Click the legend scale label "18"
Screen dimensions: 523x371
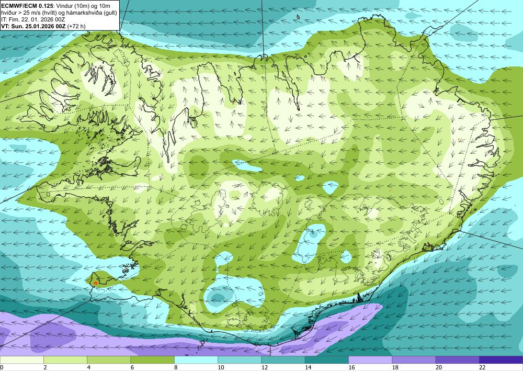tap(395, 368)
